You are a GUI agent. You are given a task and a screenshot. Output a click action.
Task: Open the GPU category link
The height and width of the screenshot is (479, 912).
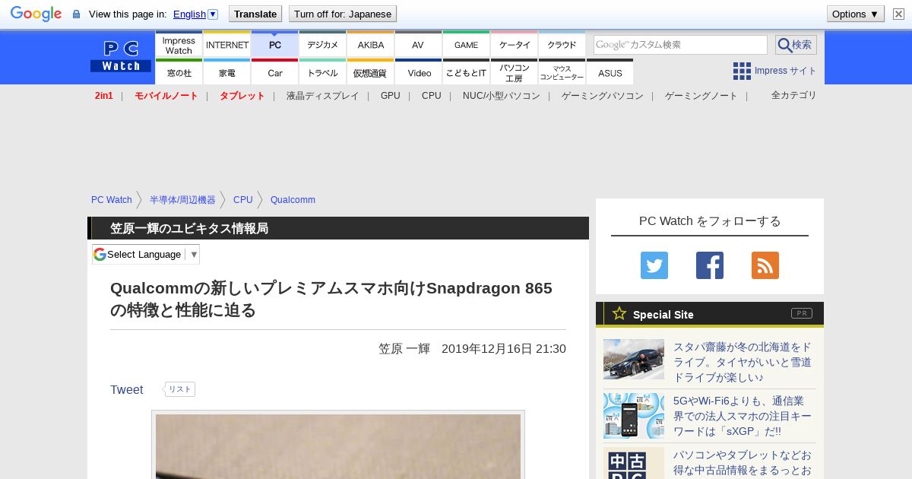coord(391,96)
